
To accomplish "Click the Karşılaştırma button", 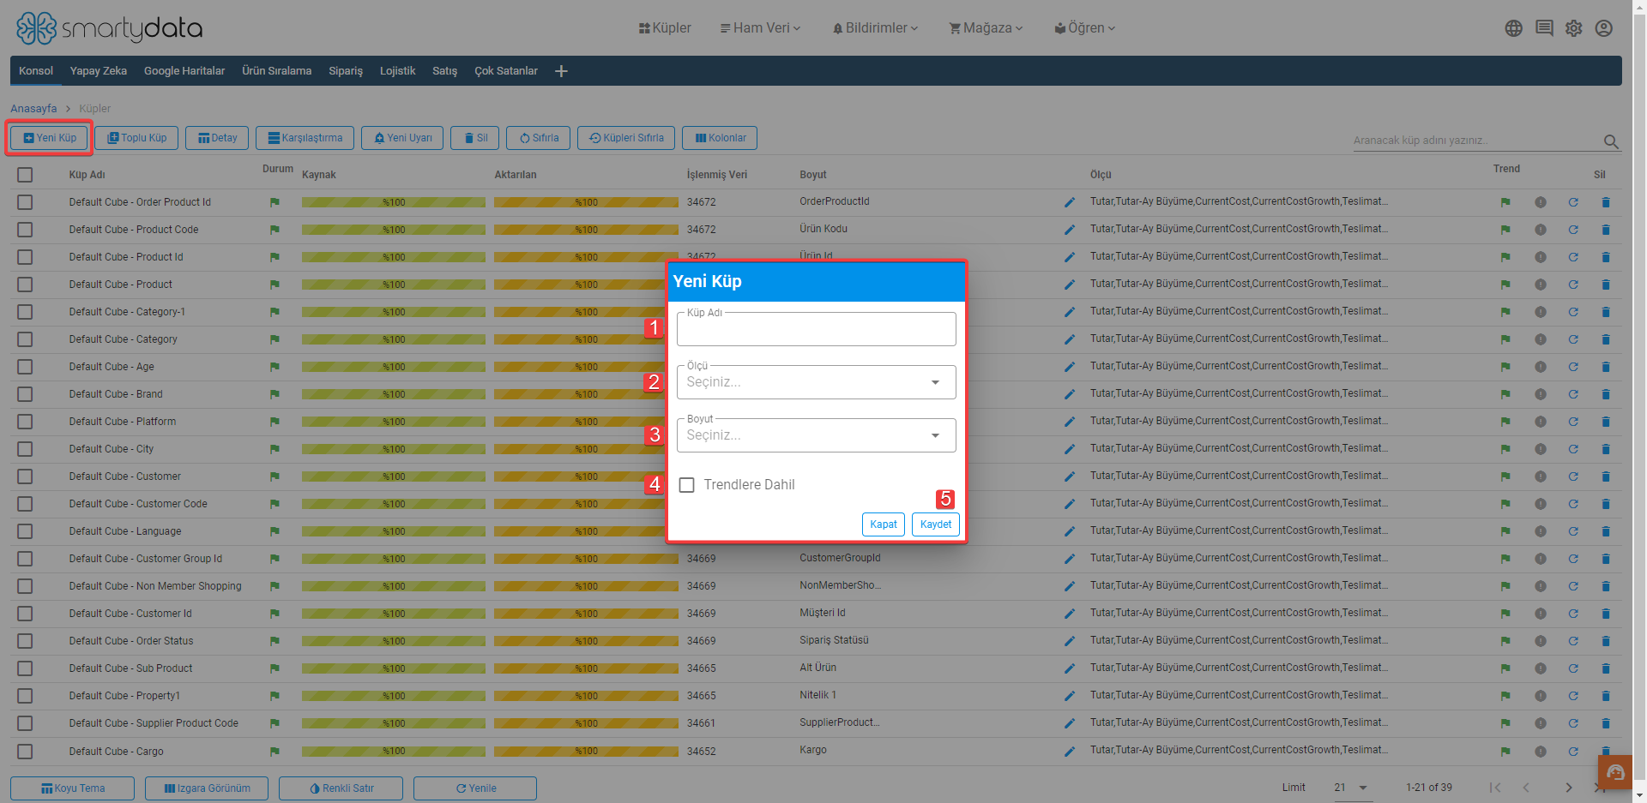I will pos(305,138).
